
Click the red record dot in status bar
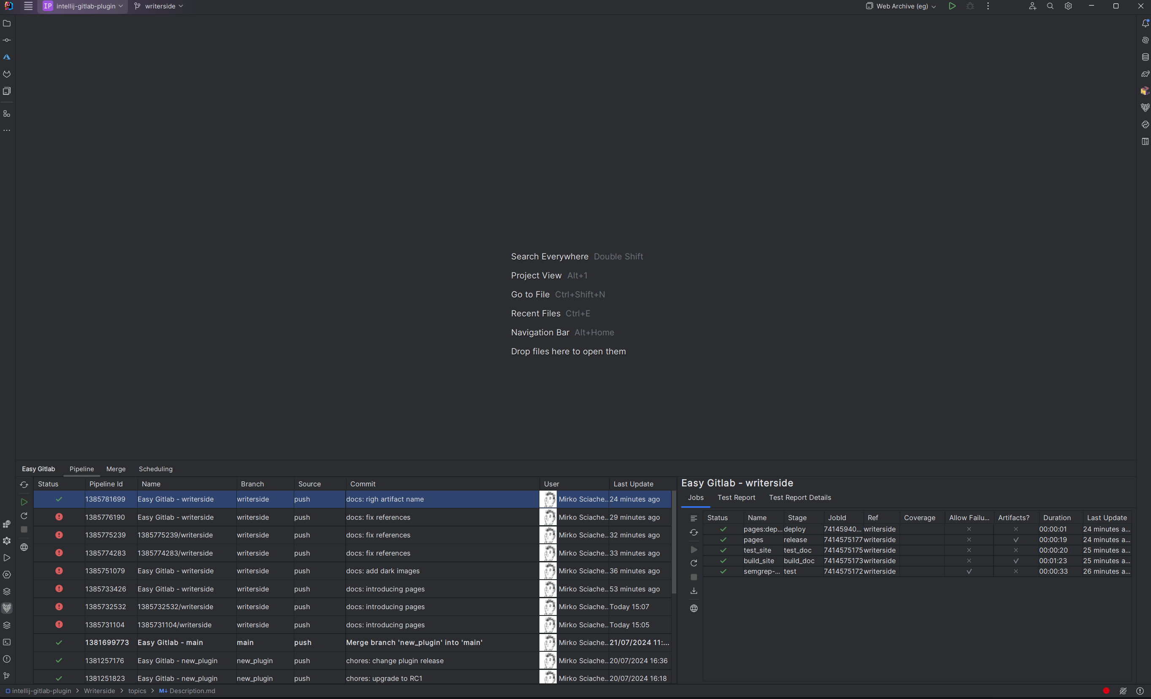tap(1106, 691)
